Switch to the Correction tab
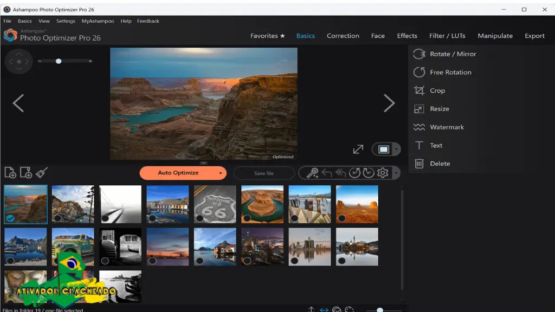The width and height of the screenshot is (555, 312). (x=343, y=36)
